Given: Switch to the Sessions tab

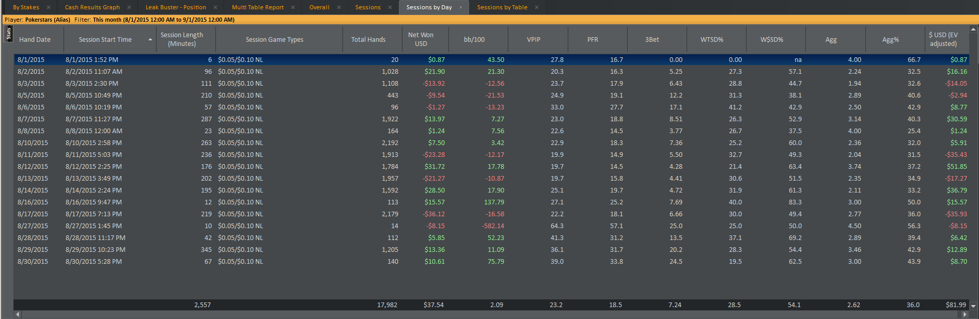Looking at the screenshot, I should point(368,7).
